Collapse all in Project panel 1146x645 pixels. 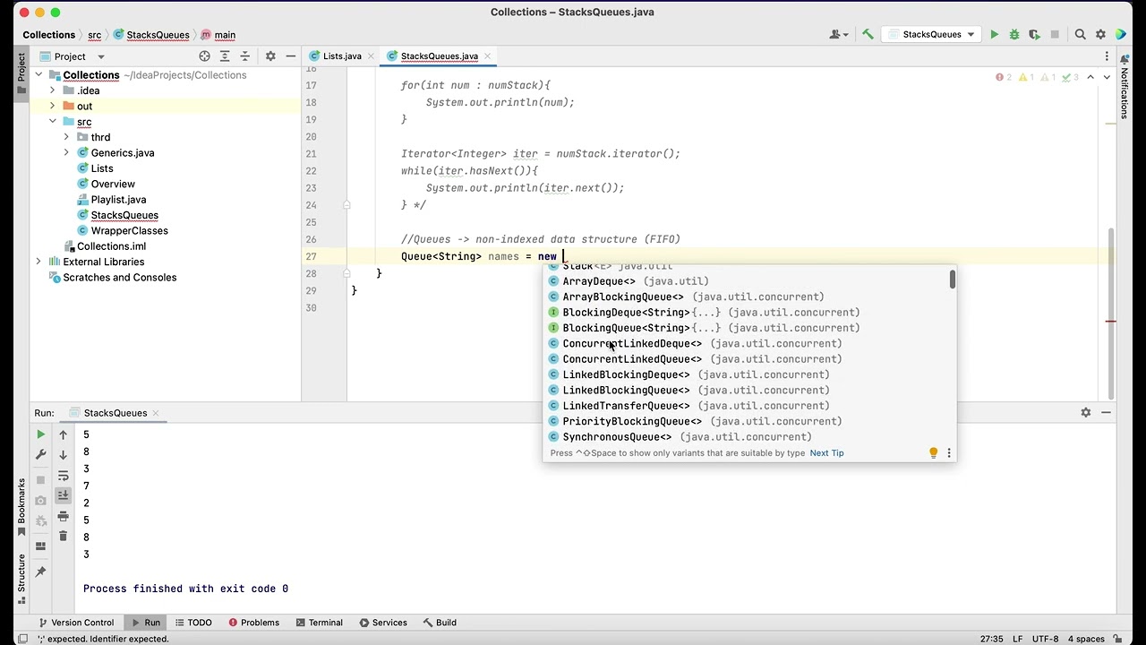(244, 56)
